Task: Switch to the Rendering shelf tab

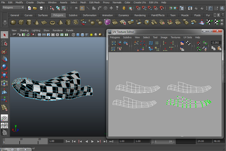Action: pos(140,15)
